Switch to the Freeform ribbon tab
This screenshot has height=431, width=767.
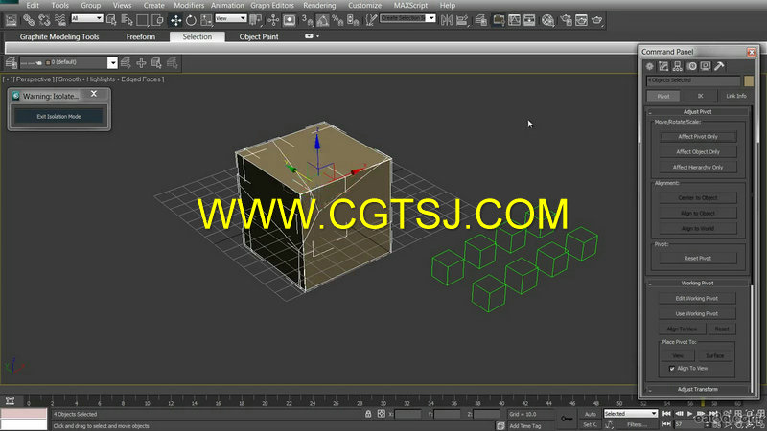(x=140, y=36)
